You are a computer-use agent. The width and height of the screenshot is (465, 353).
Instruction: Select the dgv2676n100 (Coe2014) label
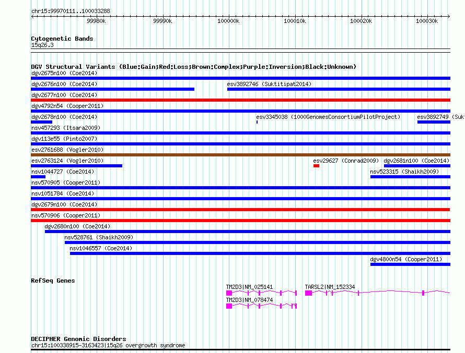click(x=64, y=84)
